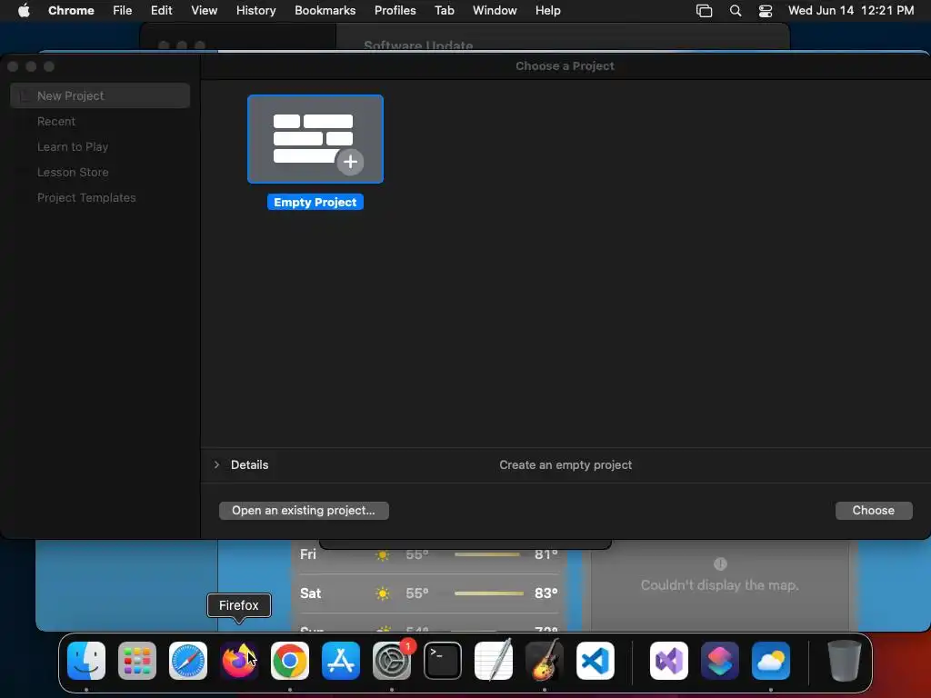Open System Preferences in the Dock

(392, 661)
